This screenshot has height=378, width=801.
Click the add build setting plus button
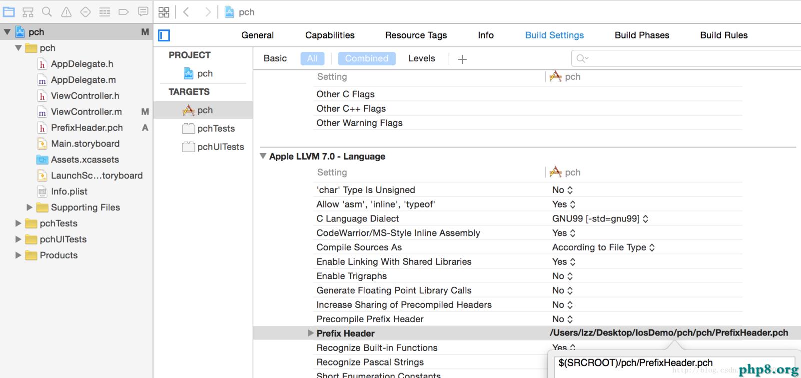(462, 59)
